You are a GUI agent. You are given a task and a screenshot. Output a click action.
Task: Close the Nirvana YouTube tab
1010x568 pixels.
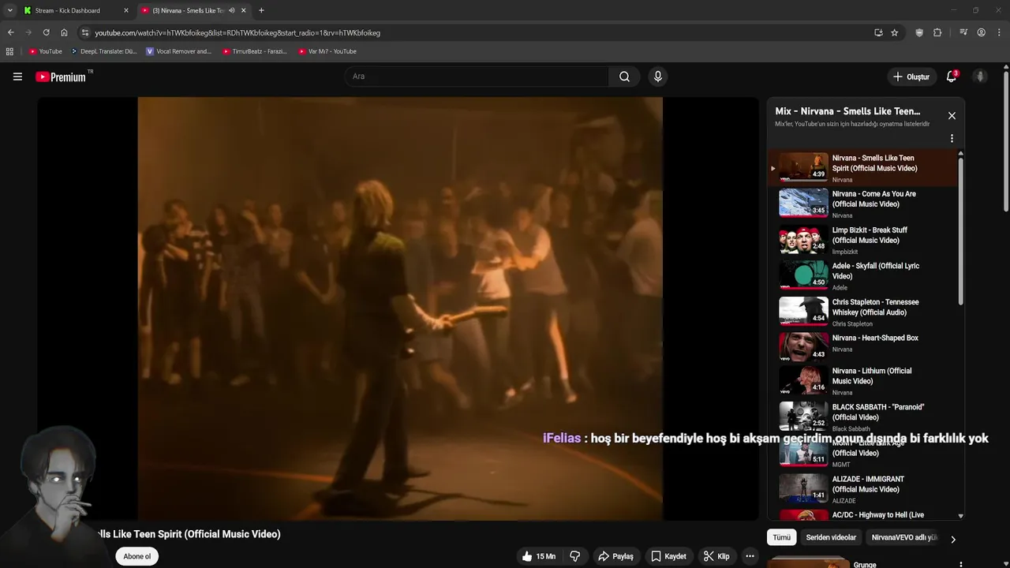[x=243, y=10]
